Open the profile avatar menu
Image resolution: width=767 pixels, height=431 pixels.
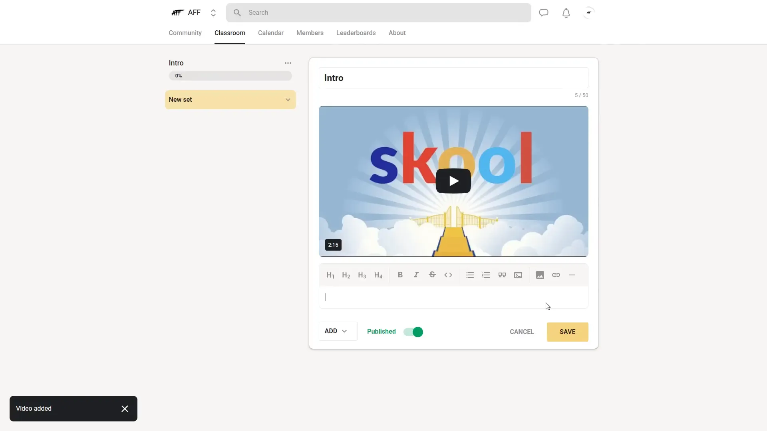point(589,13)
